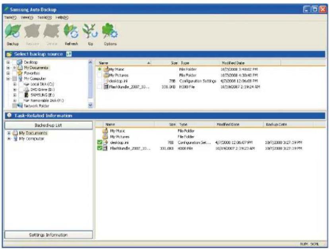This screenshot has height=249, width=329.
Task: Open the Task(F) menu
Action: click(10, 18)
